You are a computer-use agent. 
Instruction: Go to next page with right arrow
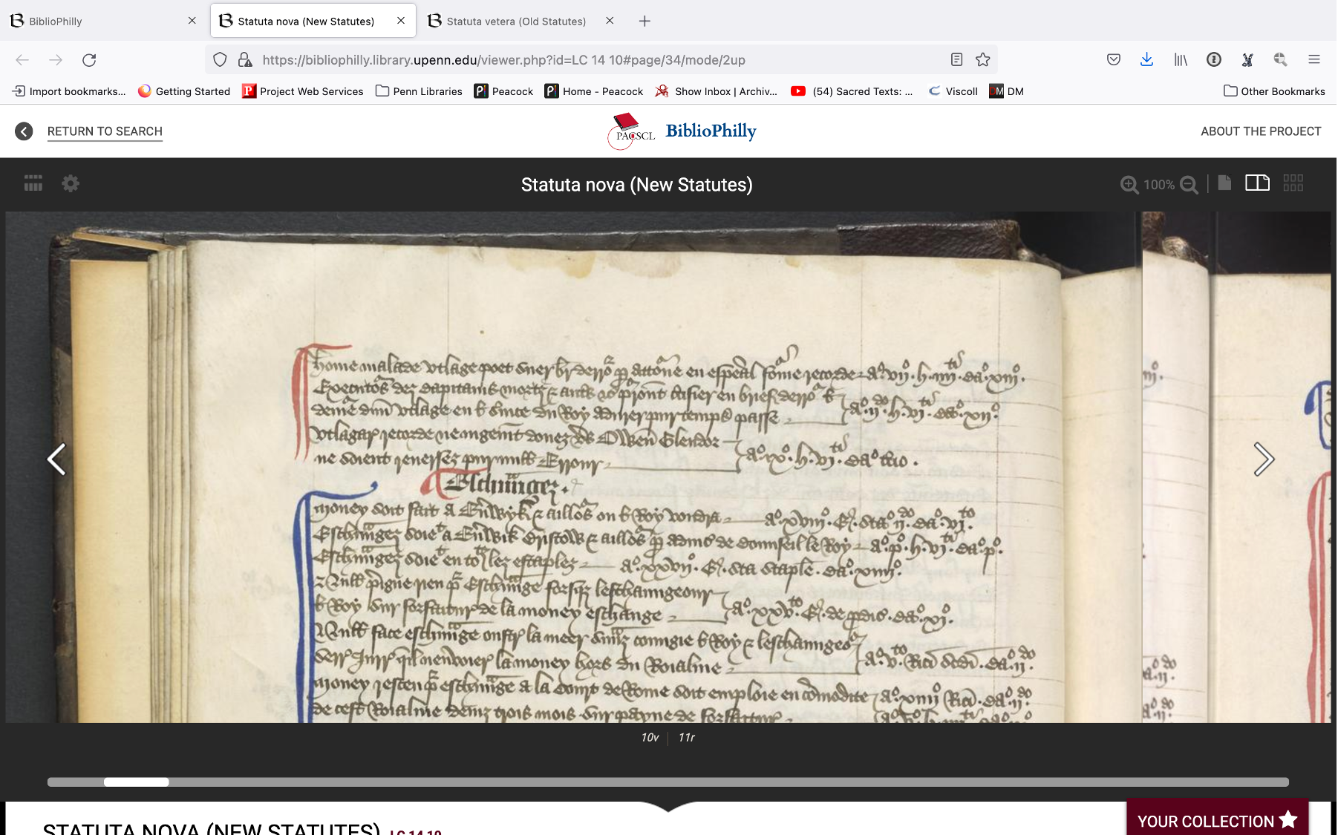point(1264,459)
